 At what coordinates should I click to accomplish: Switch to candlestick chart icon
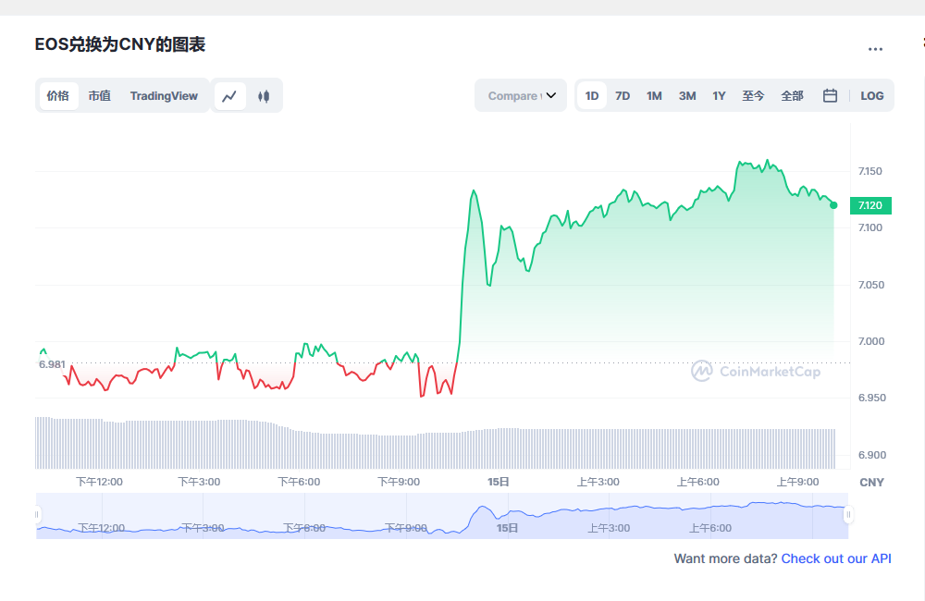[x=264, y=96]
